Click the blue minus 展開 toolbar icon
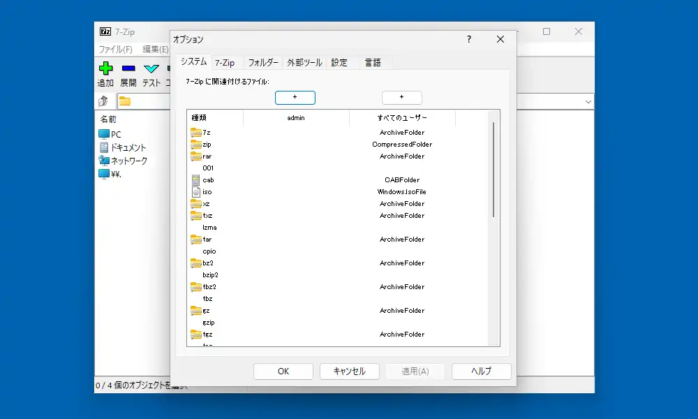Viewport: 698px width, 419px height. coord(128,68)
